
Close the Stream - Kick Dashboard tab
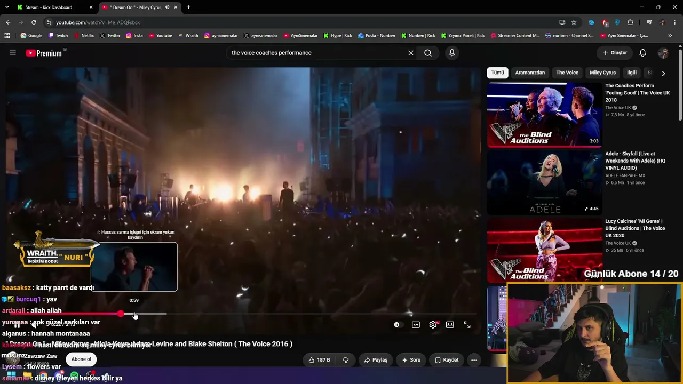tap(91, 7)
